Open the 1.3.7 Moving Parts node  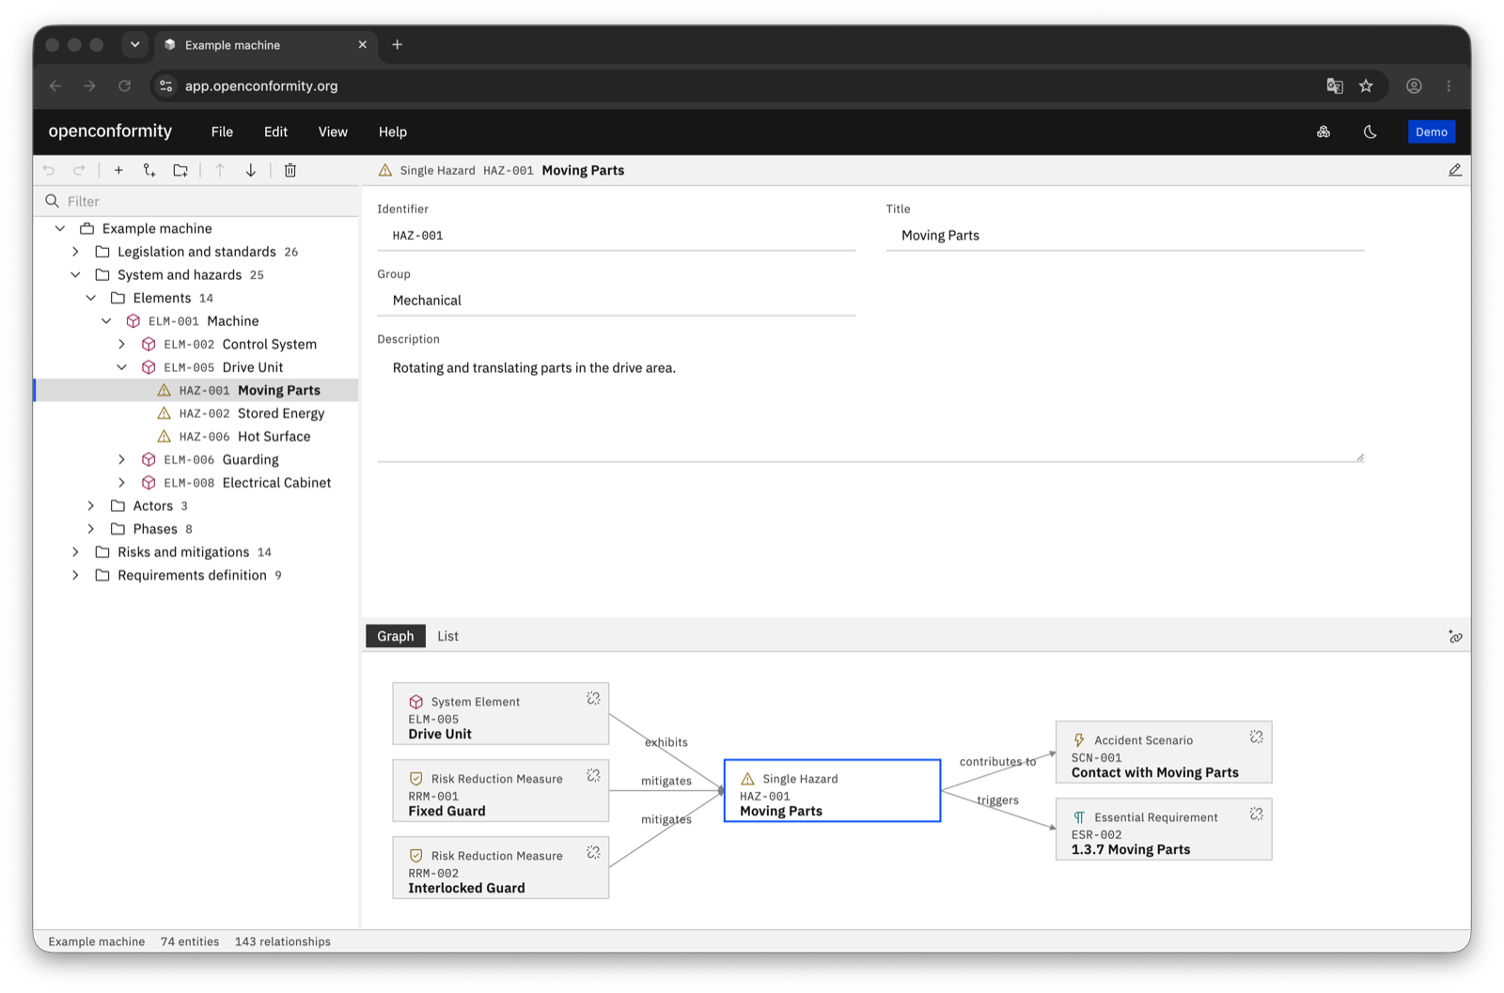click(1164, 830)
